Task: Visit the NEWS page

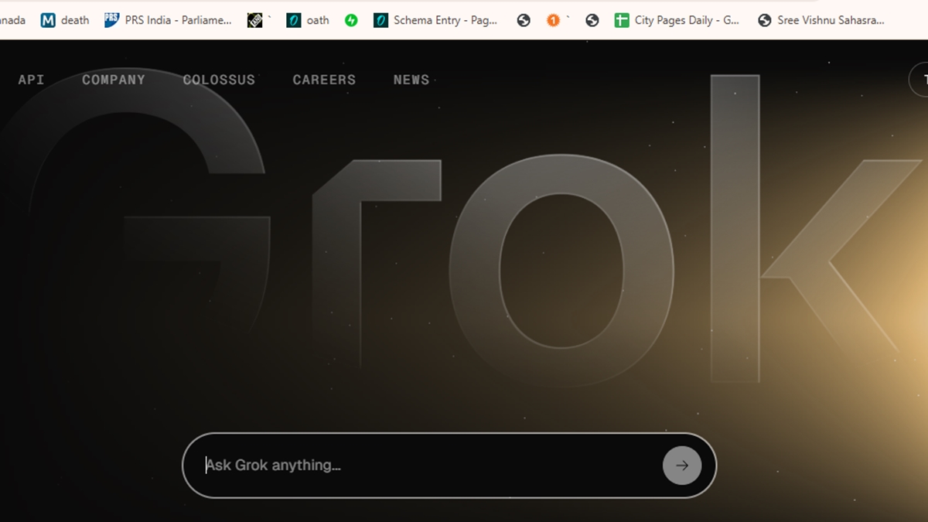Action: (x=411, y=80)
